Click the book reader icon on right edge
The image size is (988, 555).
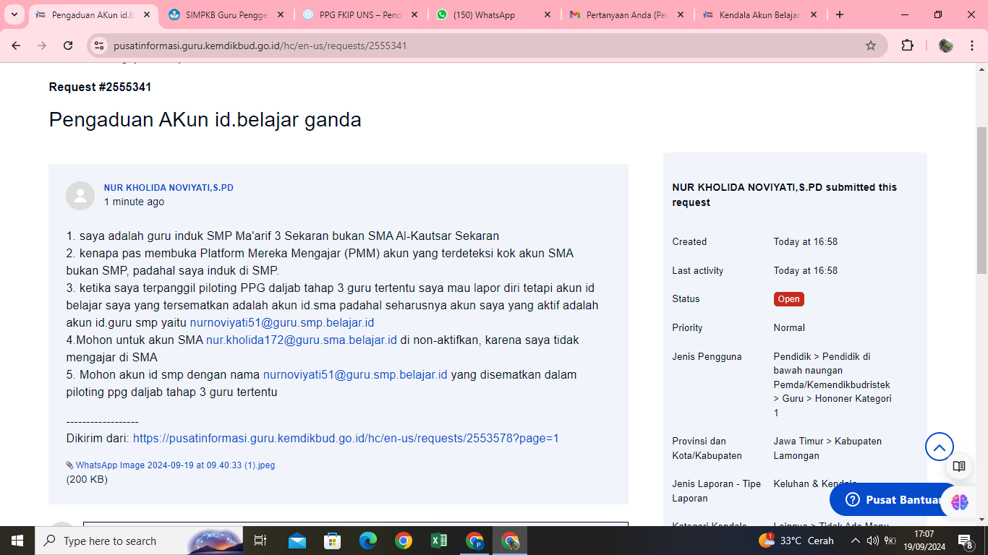pos(959,467)
